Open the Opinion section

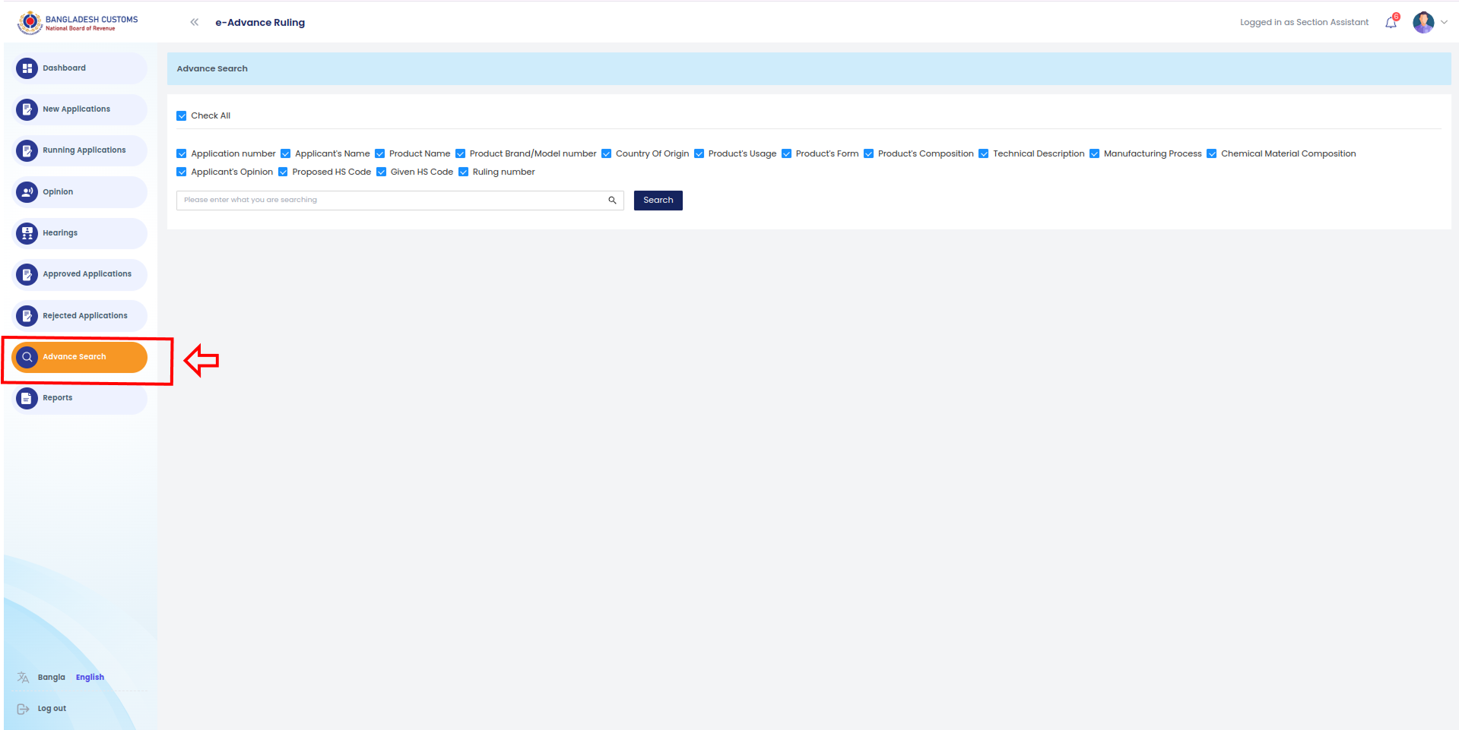[79, 192]
